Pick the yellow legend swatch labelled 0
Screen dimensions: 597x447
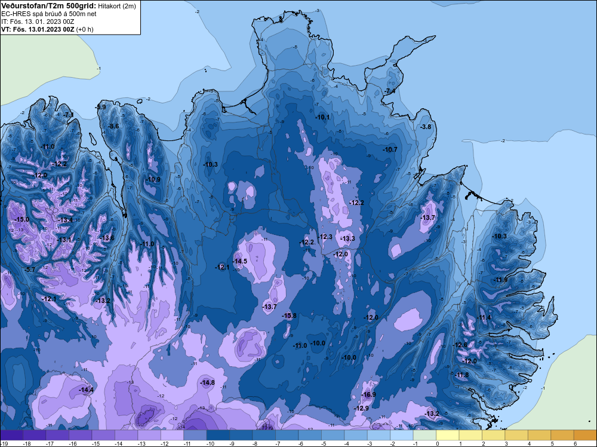pyautogui.click(x=448, y=435)
